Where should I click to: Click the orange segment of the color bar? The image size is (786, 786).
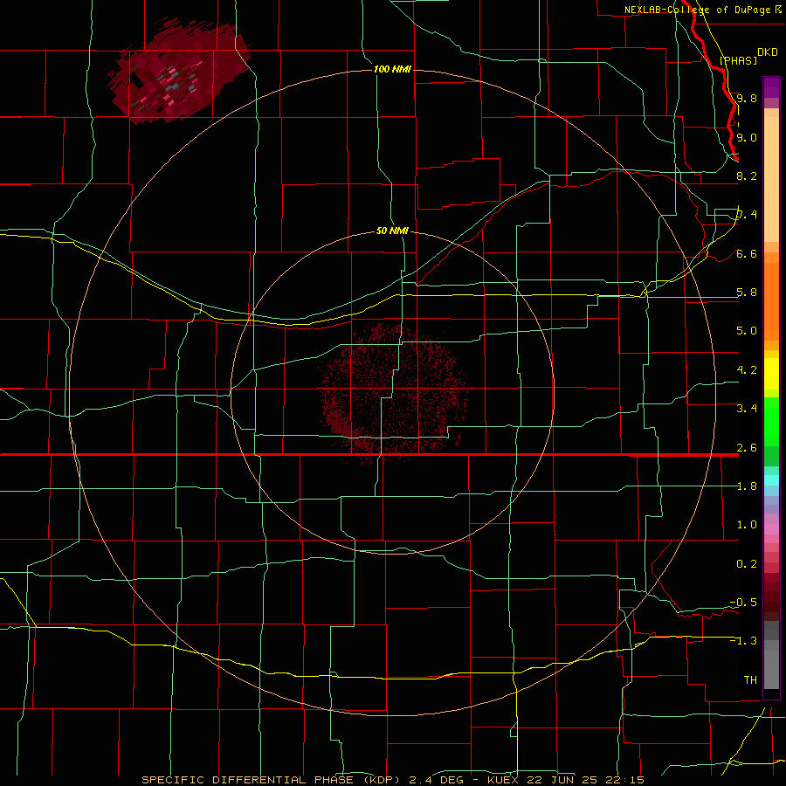[x=771, y=300]
